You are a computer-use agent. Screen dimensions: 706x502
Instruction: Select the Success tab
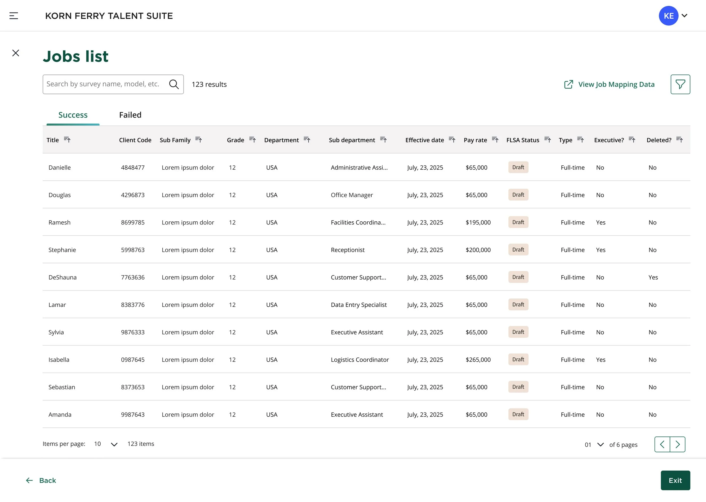[73, 115]
